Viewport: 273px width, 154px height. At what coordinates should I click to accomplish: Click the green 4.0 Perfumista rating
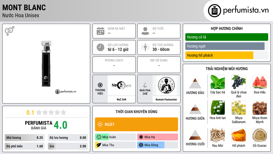click(x=61, y=125)
